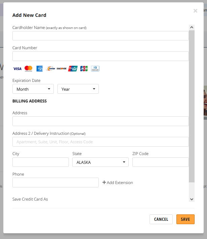The height and width of the screenshot is (239, 207).
Task: Open the expiration Year dropdown
Action: pyautogui.click(x=78, y=89)
